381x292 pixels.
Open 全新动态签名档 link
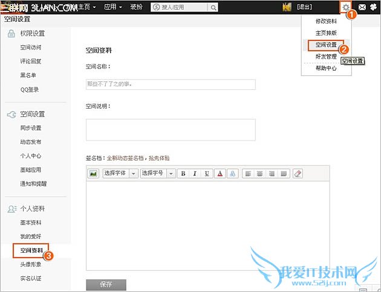pyautogui.click(x=125, y=158)
